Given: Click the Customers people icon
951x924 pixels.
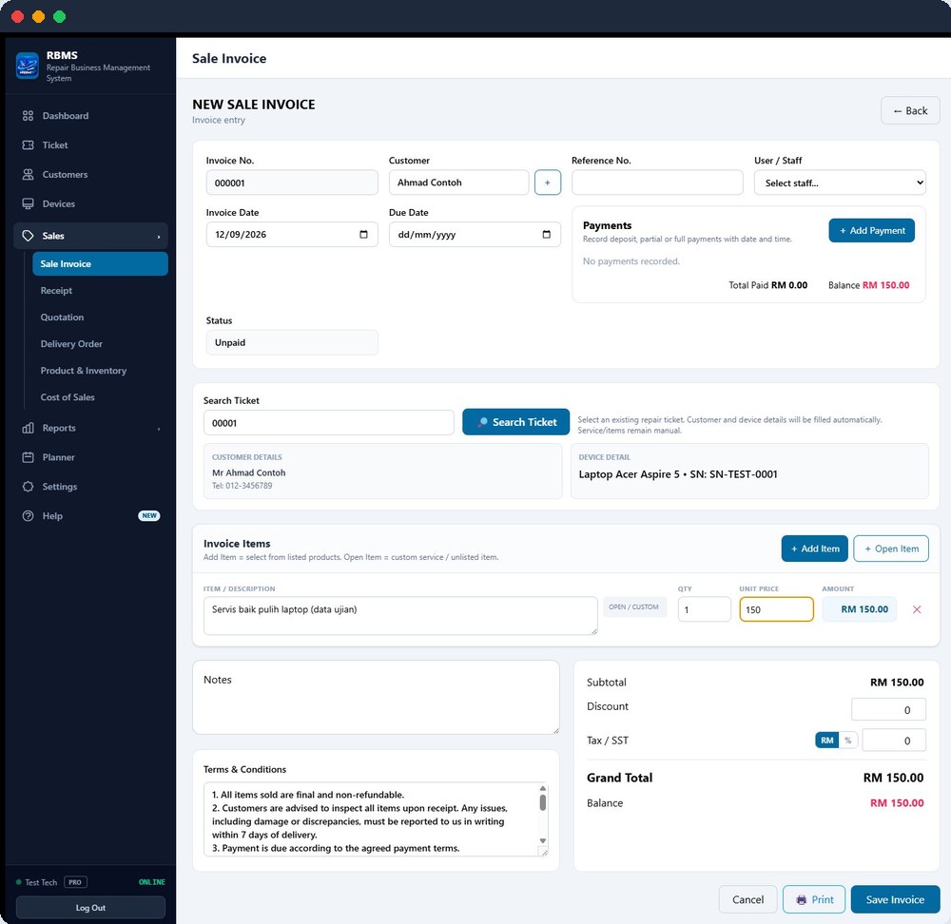Looking at the screenshot, I should [x=28, y=175].
